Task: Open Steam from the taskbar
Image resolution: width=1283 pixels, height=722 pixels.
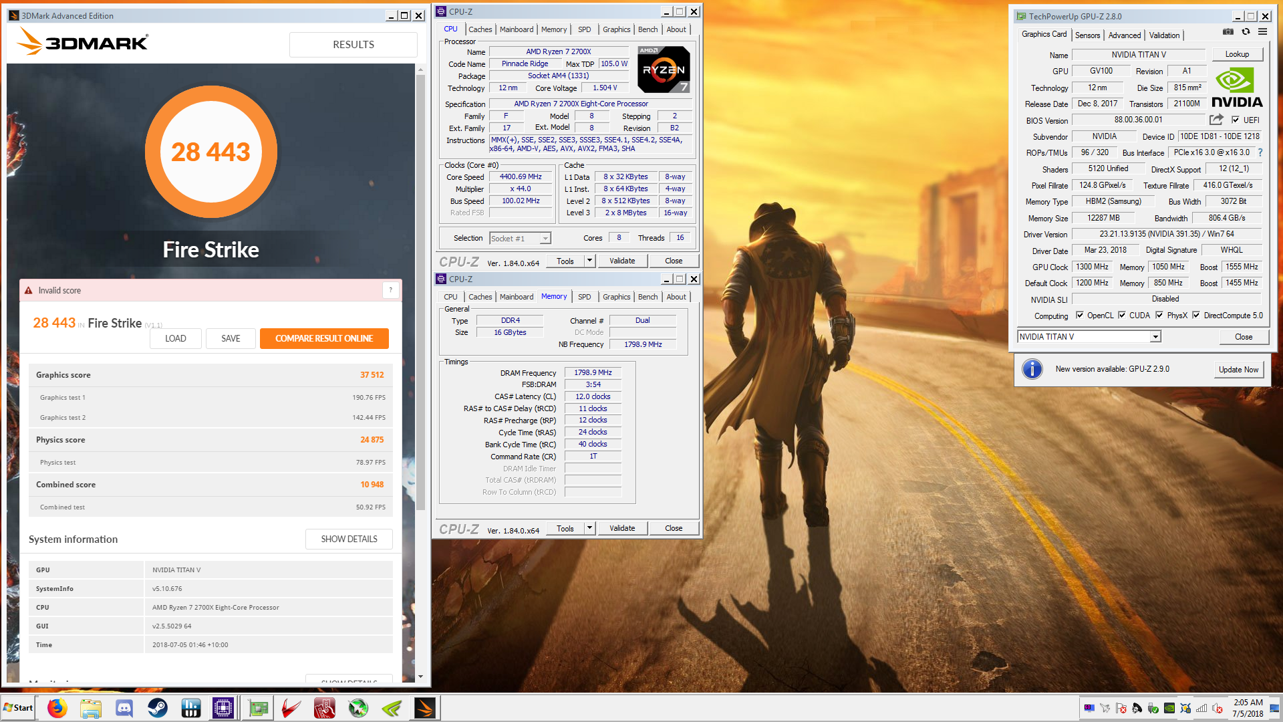Action: [158, 708]
